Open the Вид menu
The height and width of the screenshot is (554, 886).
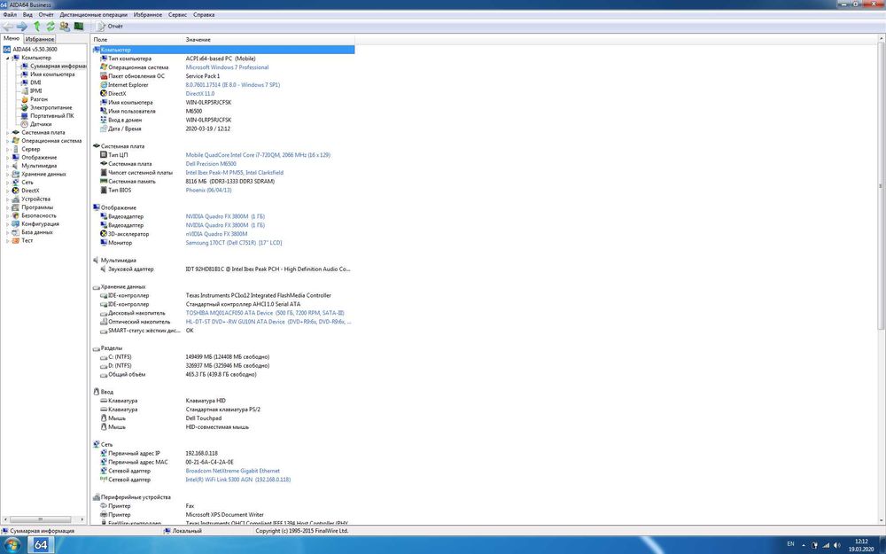point(27,15)
